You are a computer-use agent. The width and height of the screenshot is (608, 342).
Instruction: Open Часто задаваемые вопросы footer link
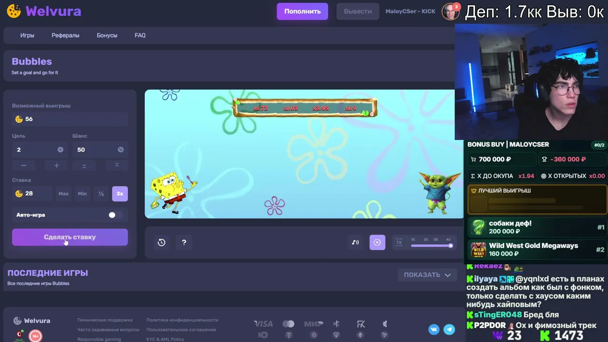108,330
